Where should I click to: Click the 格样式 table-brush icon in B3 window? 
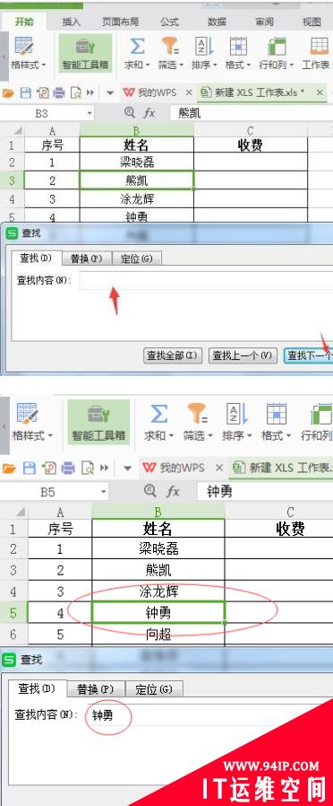[x=23, y=45]
